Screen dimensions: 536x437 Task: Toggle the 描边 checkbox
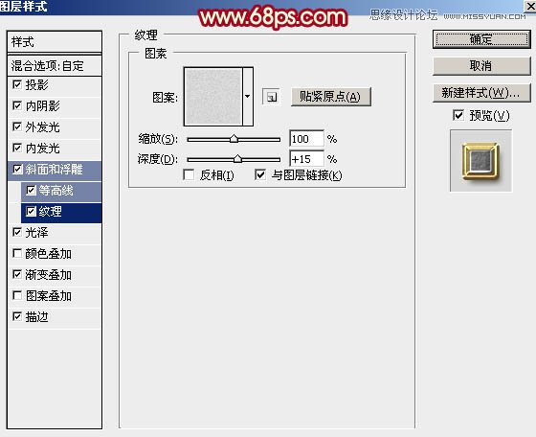click(x=17, y=316)
